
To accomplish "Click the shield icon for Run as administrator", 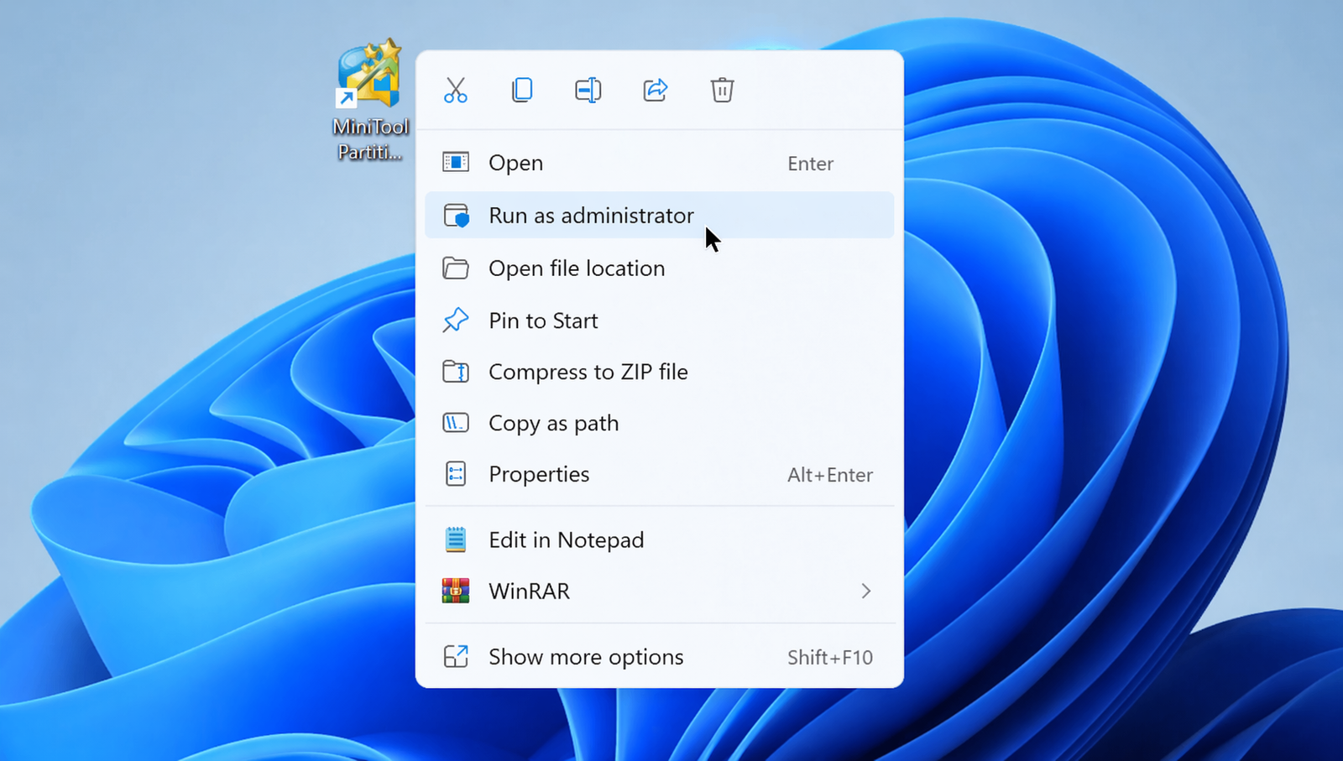I will pyautogui.click(x=456, y=216).
